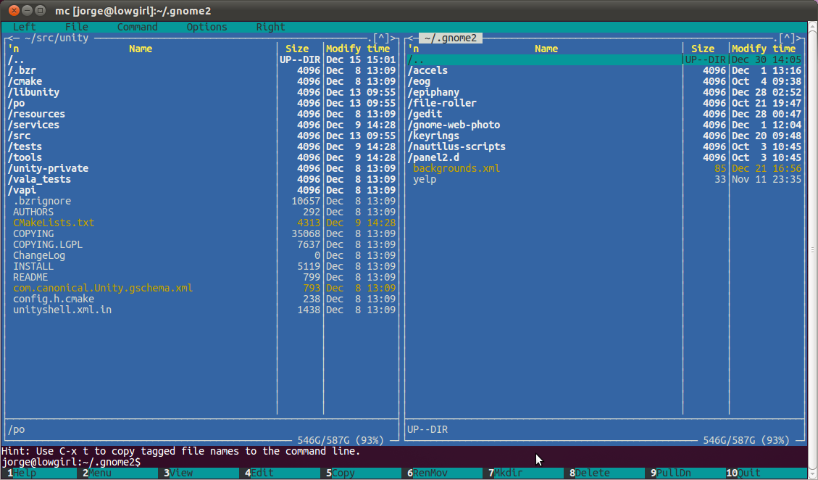
Task: Click the command line prompt input
Action: [x=290, y=462]
